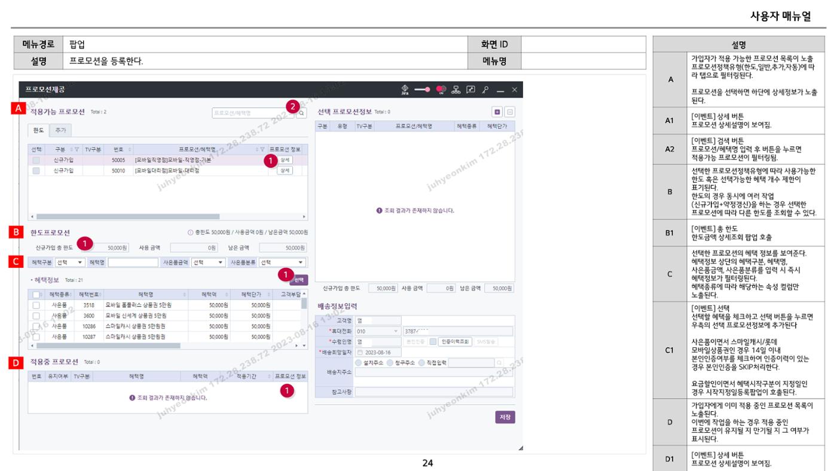The width and height of the screenshot is (837, 471).
Task: Click the Jira icon in title bar
Action: coord(404,89)
